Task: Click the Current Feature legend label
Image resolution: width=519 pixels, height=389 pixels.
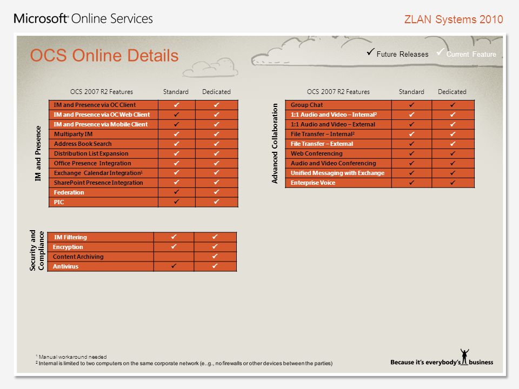Action: (471, 54)
